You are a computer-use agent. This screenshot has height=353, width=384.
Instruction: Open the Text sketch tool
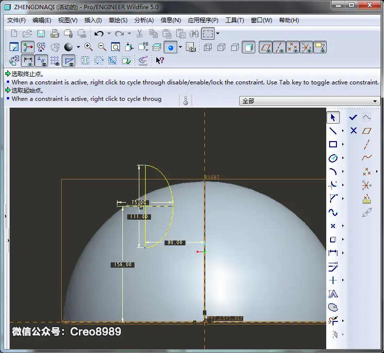pos(333,293)
